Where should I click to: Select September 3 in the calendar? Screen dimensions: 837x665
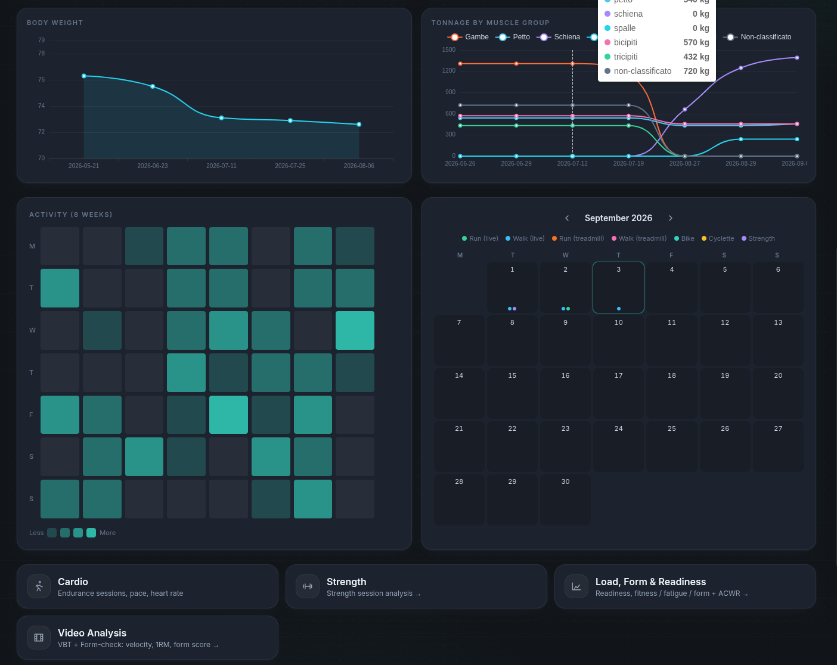coord(618,287)
